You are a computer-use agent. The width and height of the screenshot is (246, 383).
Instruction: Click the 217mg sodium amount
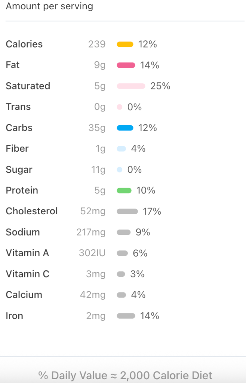pos(91,232)
